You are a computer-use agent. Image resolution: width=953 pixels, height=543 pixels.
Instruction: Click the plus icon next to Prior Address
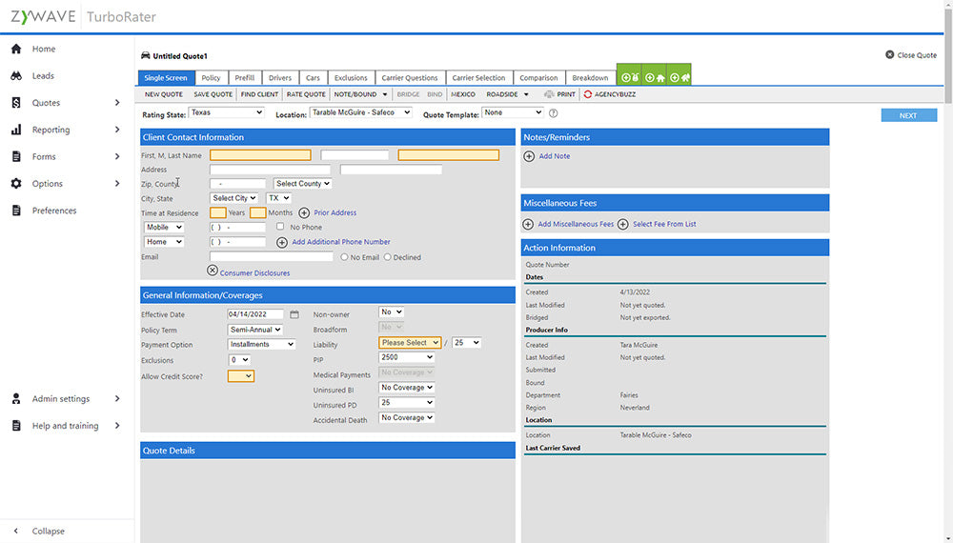click(x=304, y=212)
